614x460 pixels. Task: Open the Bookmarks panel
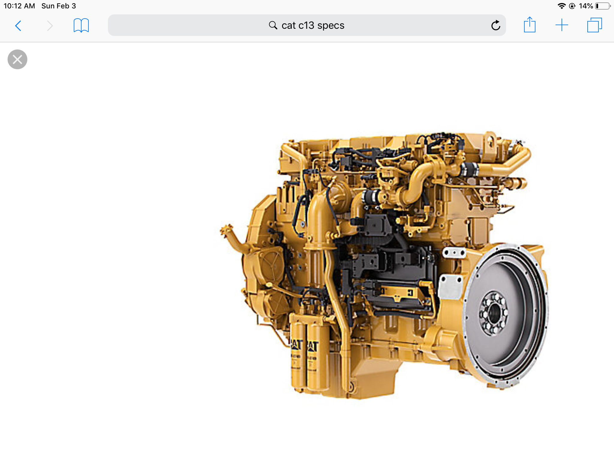coord(80,25)
